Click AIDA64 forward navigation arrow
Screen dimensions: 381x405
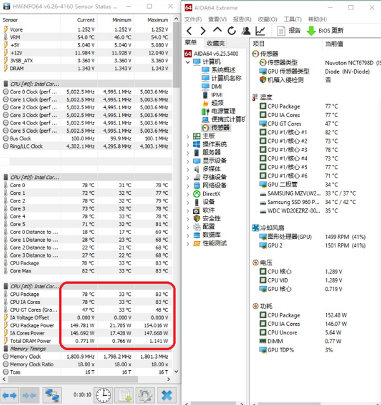203,31
